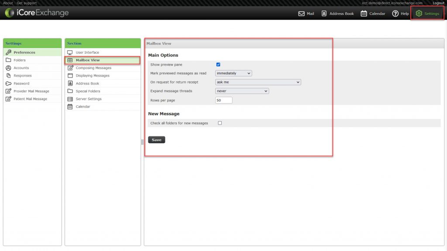This screenshot has width=447, height=251.
Task: Open Help in top navigation
Action: coord(405,14)
